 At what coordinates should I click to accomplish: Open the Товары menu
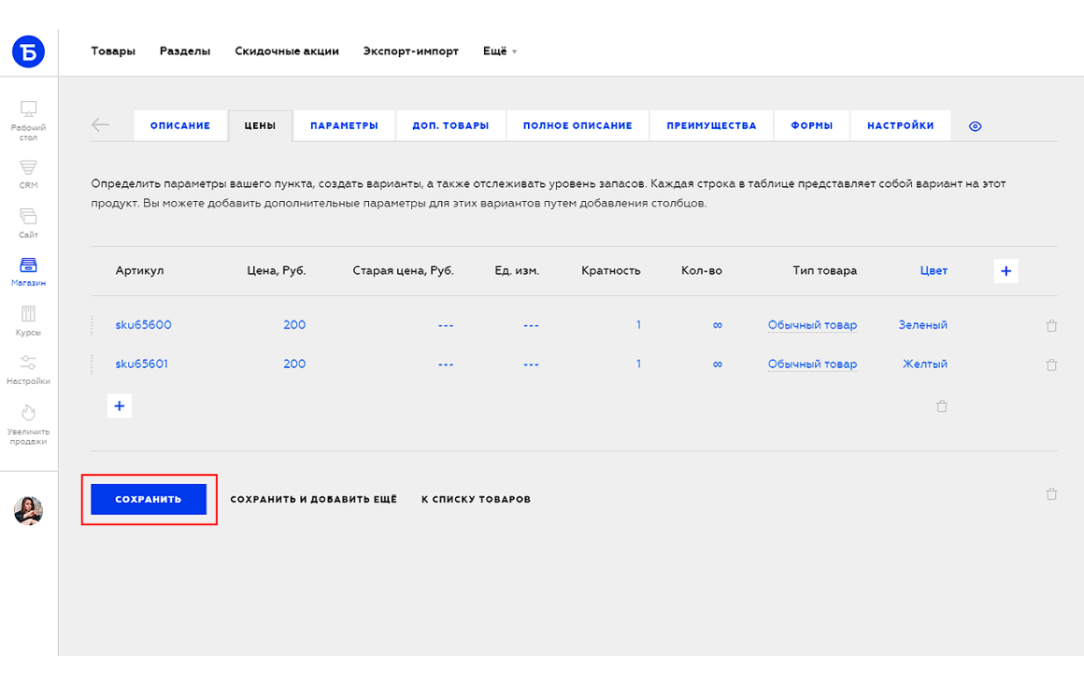113,51
